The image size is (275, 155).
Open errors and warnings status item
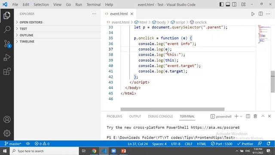pos(42,144)
